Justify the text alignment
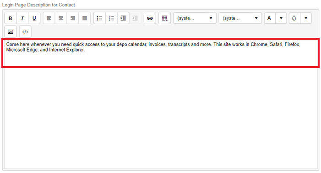Image resolution: width=321 pixels, height=173 pixels. coord(85,18)
